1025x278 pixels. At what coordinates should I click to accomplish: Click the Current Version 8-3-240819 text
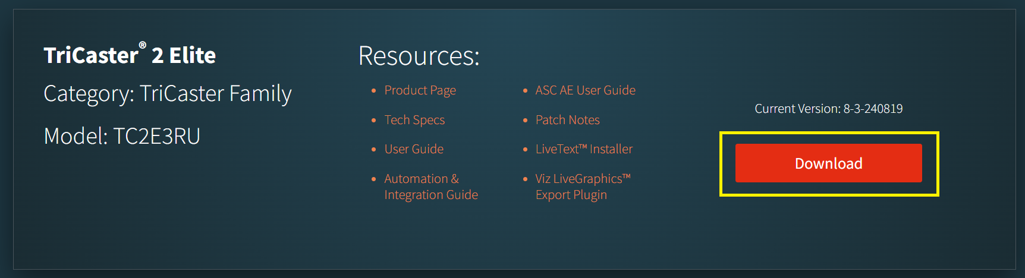coord(828,109)
